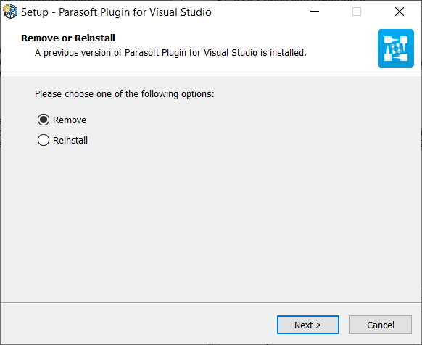Choose the Reinstall option by its label
Image resolution: width=422 pixels, height=345 pixels.
coord(70,140)
